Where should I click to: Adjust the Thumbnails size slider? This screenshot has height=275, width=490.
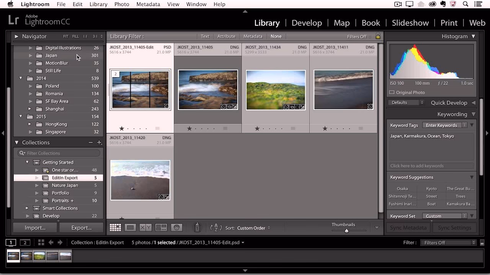click(347, 230)
